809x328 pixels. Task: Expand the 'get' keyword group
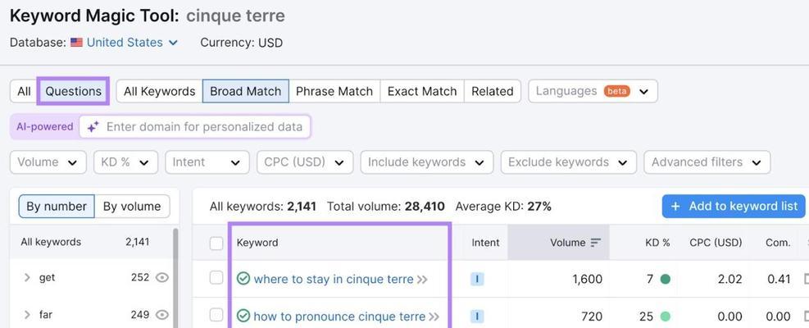pyautogui.click(x=27, y=278)
